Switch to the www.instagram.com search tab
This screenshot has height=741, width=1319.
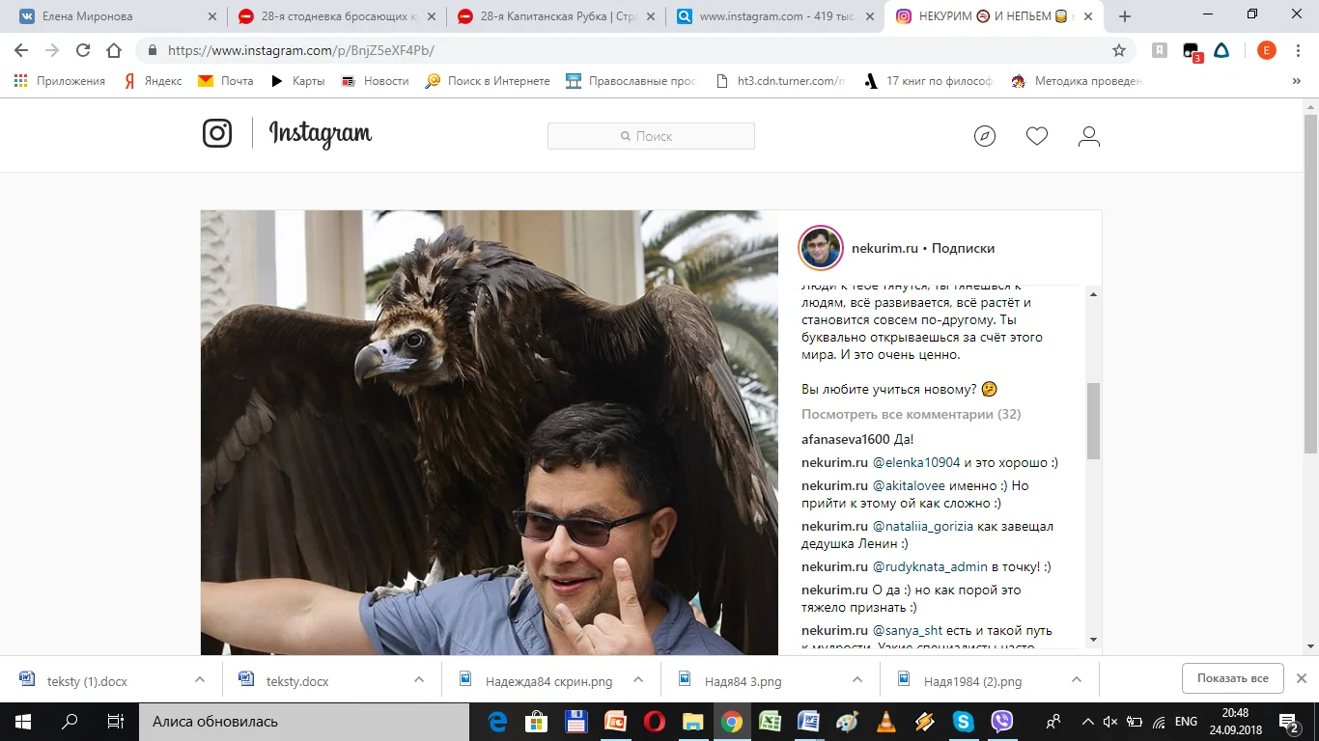pos(776,16)
